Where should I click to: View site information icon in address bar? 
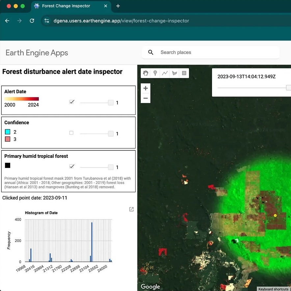point(47,21)
